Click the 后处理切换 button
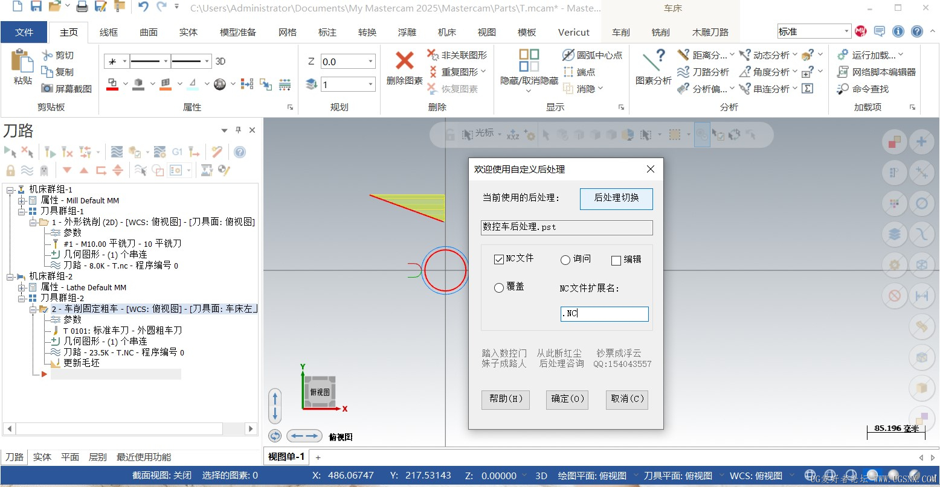This screenshot has width=940, height=487. coord(616,198)
